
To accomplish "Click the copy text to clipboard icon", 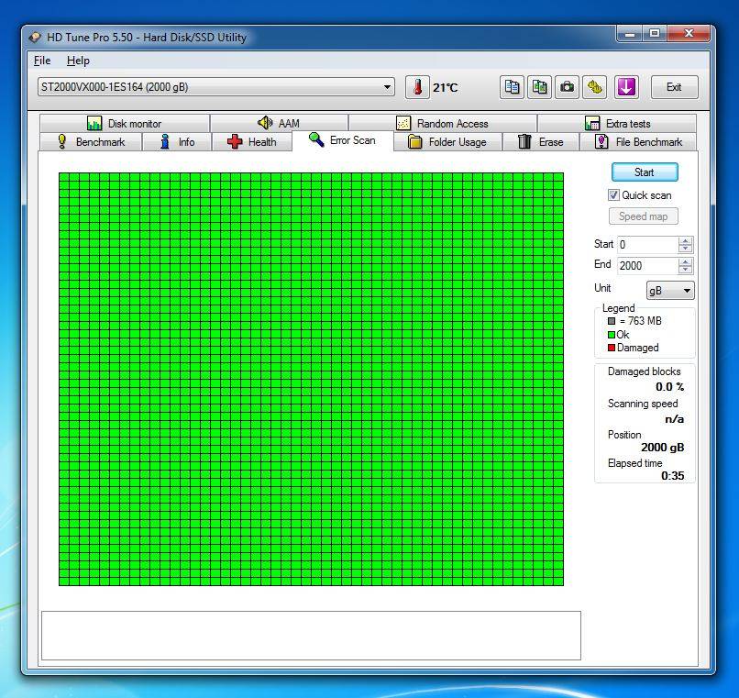I will pos(512,87).
